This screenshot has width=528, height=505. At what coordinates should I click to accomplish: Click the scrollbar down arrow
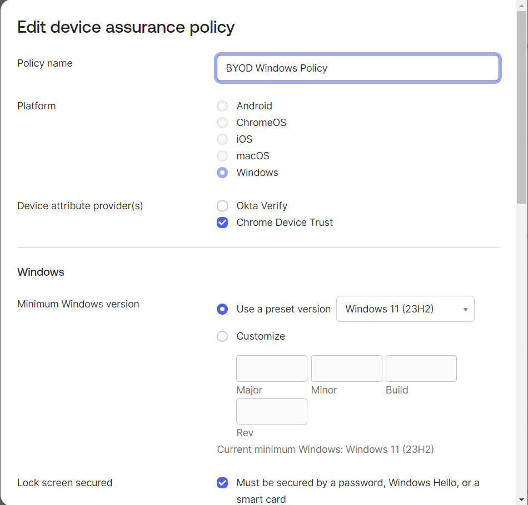tap(521, 499)
